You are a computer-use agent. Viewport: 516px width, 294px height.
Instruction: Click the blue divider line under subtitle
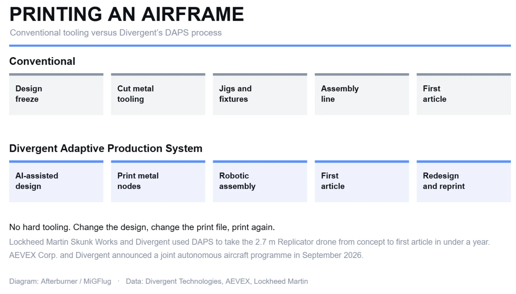tap(260, 45)
